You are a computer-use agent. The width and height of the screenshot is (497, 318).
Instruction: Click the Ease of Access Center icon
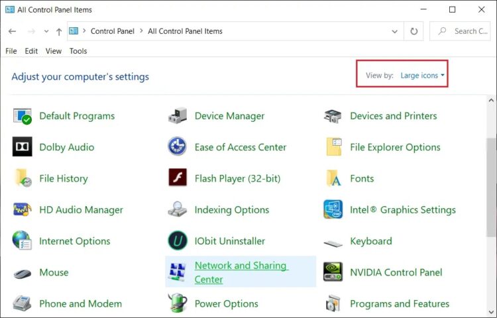[x=177, y=146]
